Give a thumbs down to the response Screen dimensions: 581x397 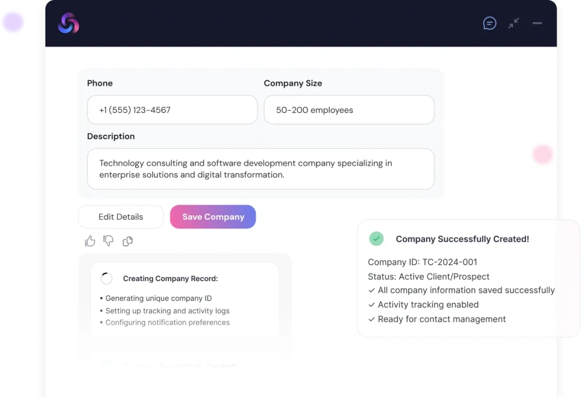[108, 241]
